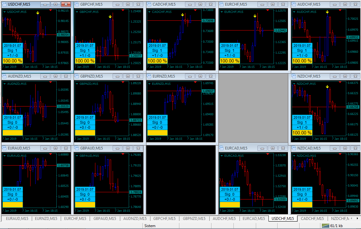Click the chart icon in CADCHF,M15 title bar
Viewport: 361px width, 229px height.
tap(149, 4)
